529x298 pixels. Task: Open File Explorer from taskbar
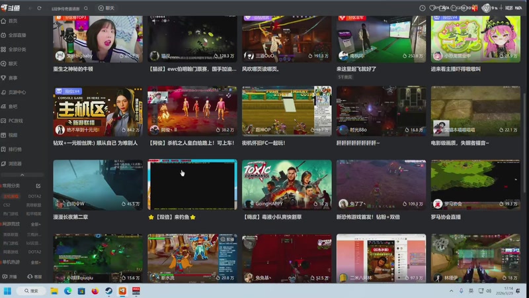coord(54,291)
